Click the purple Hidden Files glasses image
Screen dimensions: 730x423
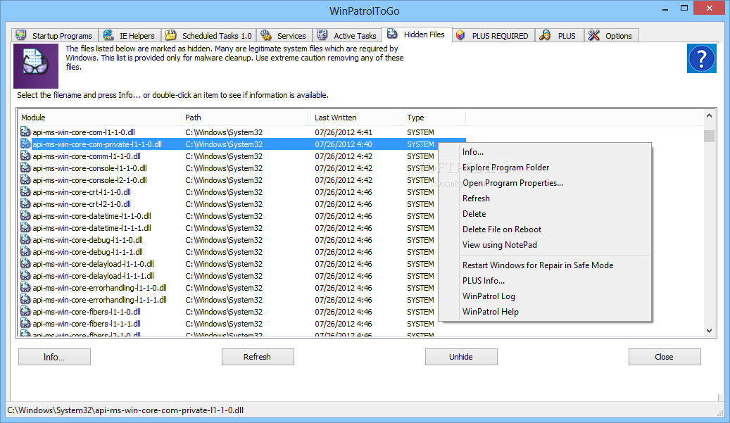(x=36, y=66)
